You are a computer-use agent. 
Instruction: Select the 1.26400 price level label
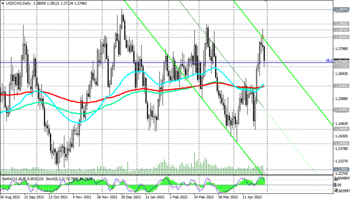click(x=341, y=86)
